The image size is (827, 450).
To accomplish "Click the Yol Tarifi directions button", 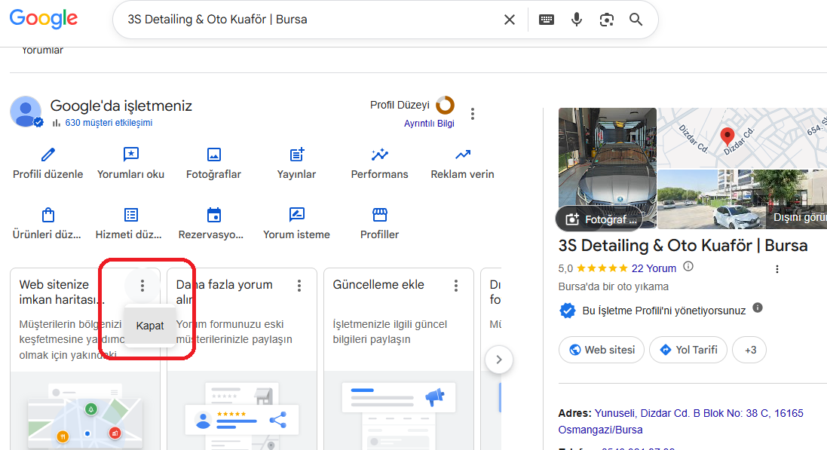I will (x=688, y=350).
